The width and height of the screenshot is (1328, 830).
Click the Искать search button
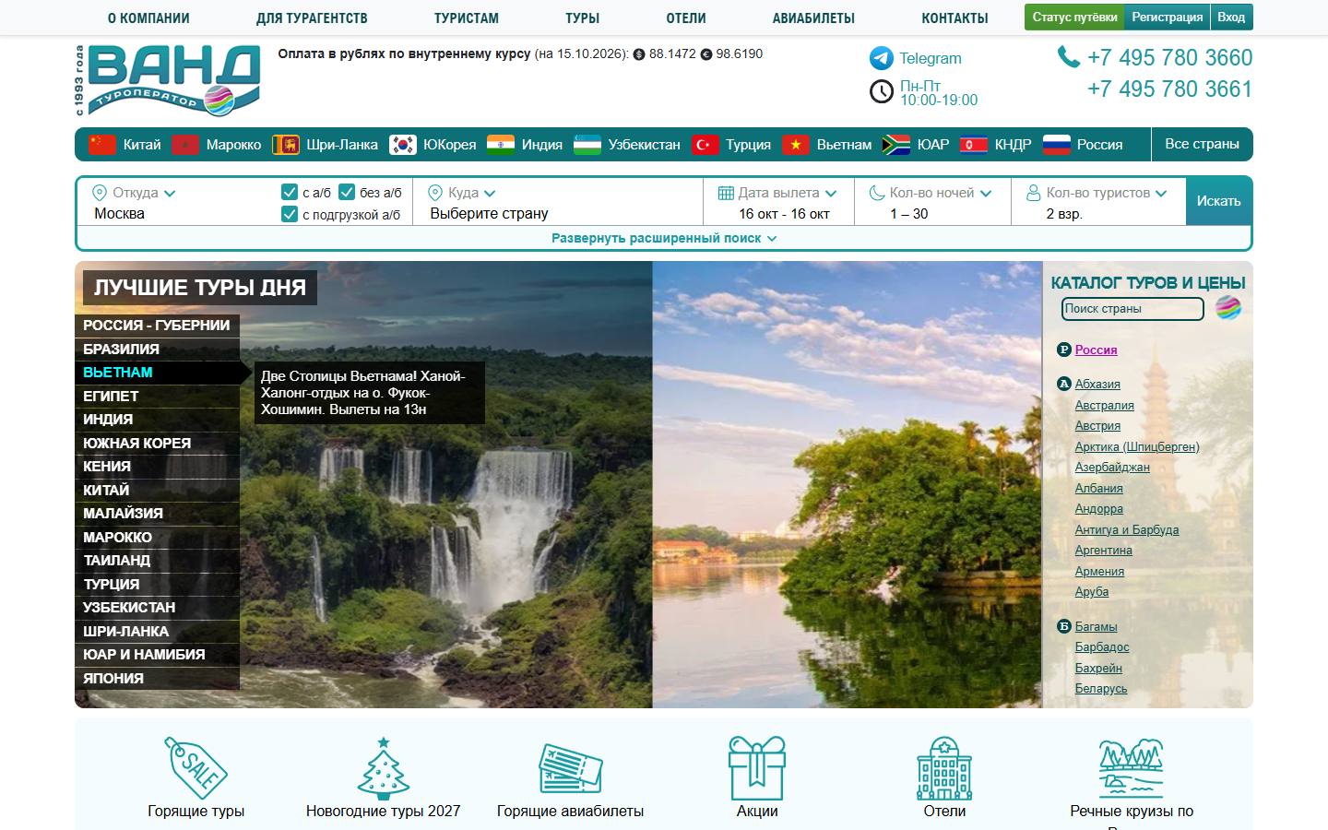pyautogui.click(x=1218, y=201)
